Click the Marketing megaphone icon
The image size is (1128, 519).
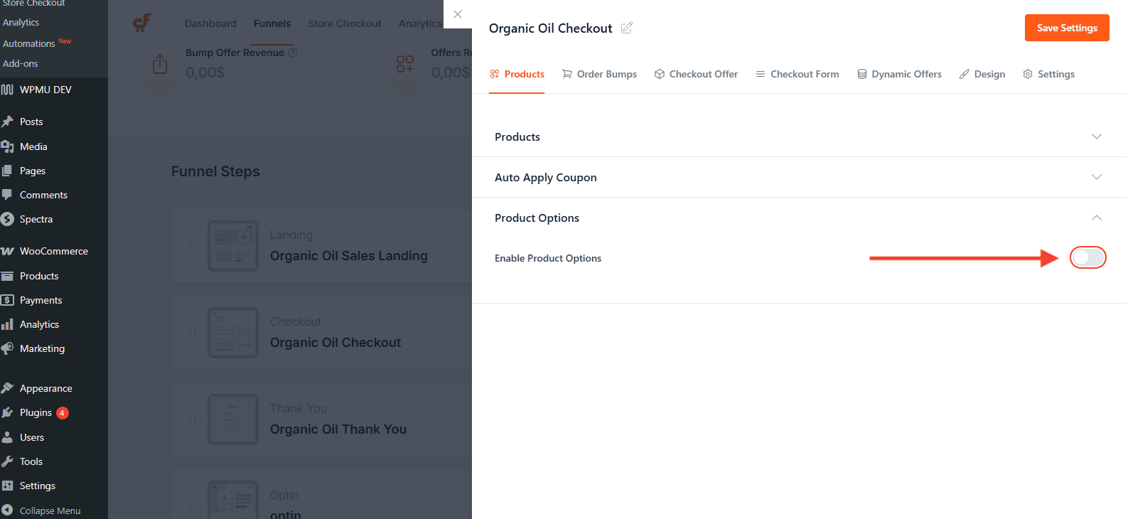[x=10, y=348]
